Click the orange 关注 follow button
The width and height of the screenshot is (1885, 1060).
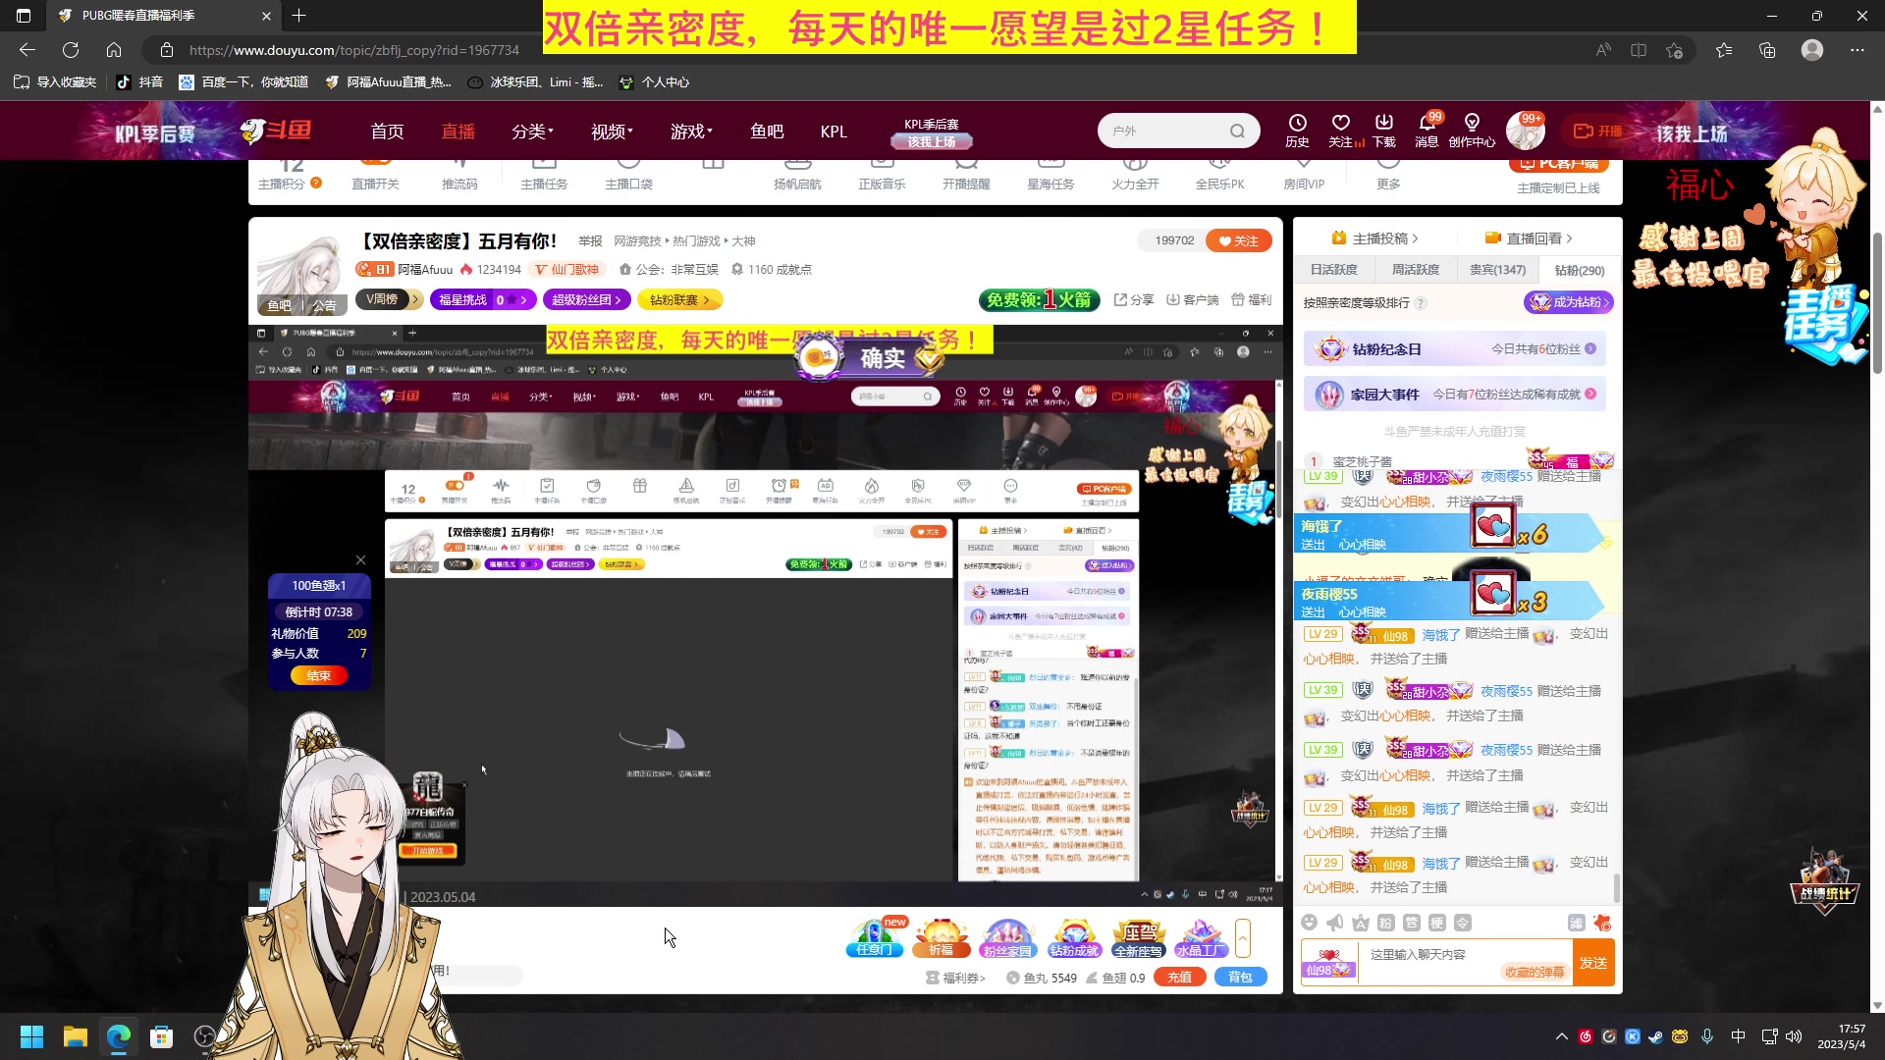(1239, 240)
